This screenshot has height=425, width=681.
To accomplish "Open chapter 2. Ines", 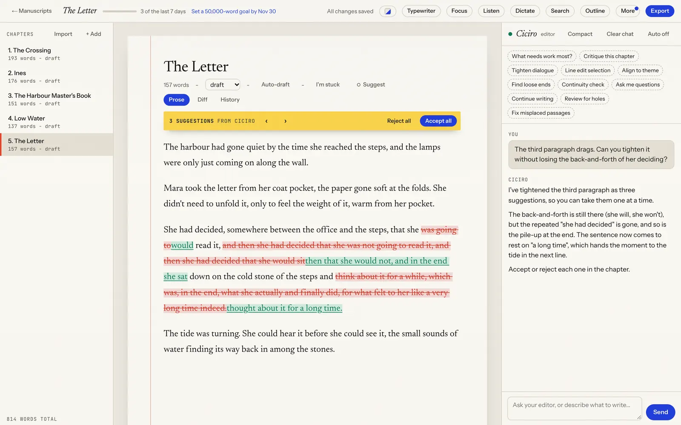I will tap(57, 76).
